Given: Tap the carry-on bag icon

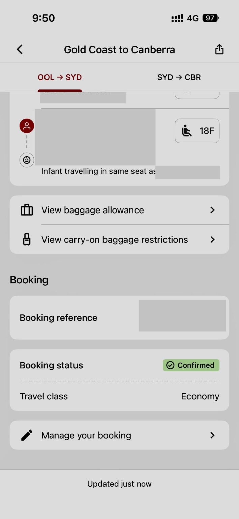Looking at the screenshot, I should pos(26,239).
